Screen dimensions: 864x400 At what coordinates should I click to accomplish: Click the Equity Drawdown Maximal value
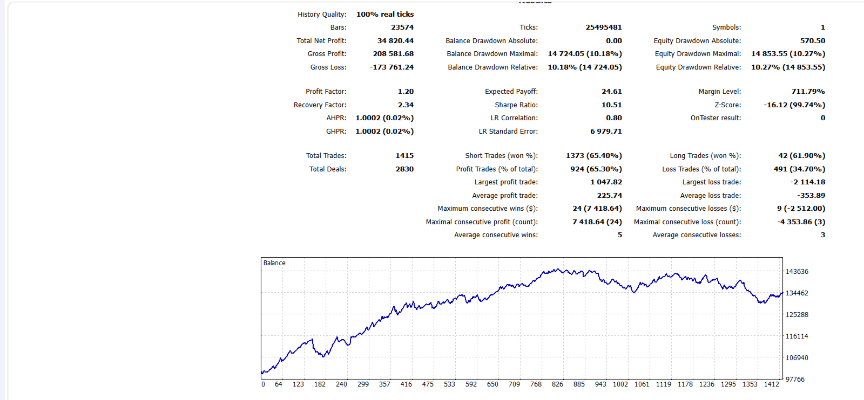[x=788, y=54]
